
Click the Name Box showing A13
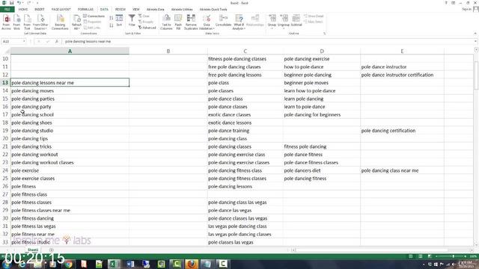(12, 41)
